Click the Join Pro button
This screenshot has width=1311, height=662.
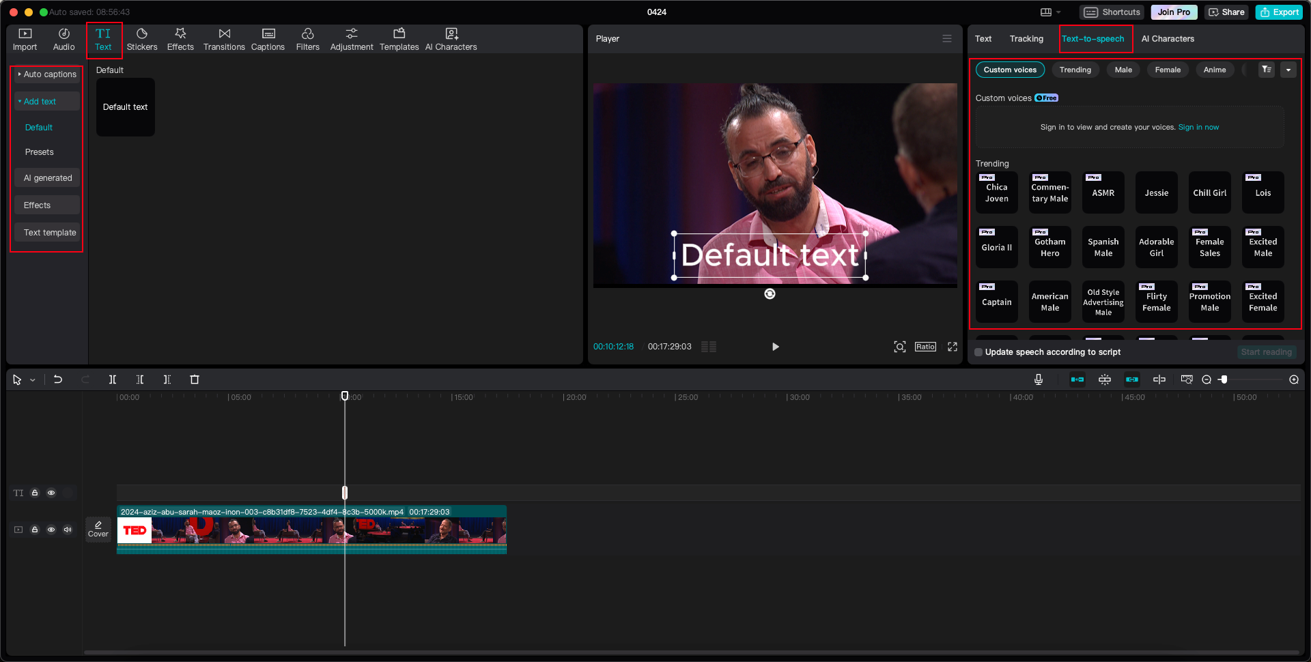[1174, 12]
